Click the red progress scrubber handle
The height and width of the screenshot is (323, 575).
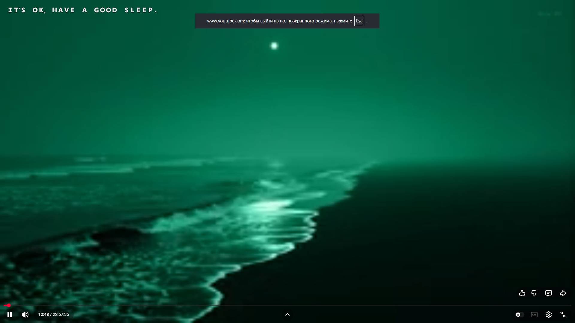click(9, 305)
